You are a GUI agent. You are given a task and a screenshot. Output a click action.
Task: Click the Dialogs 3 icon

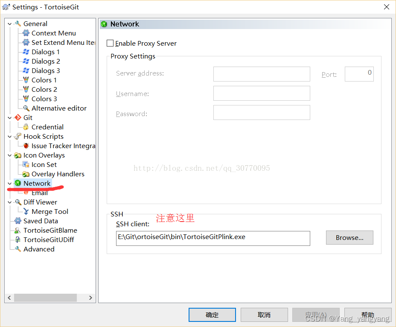[26, 70]
